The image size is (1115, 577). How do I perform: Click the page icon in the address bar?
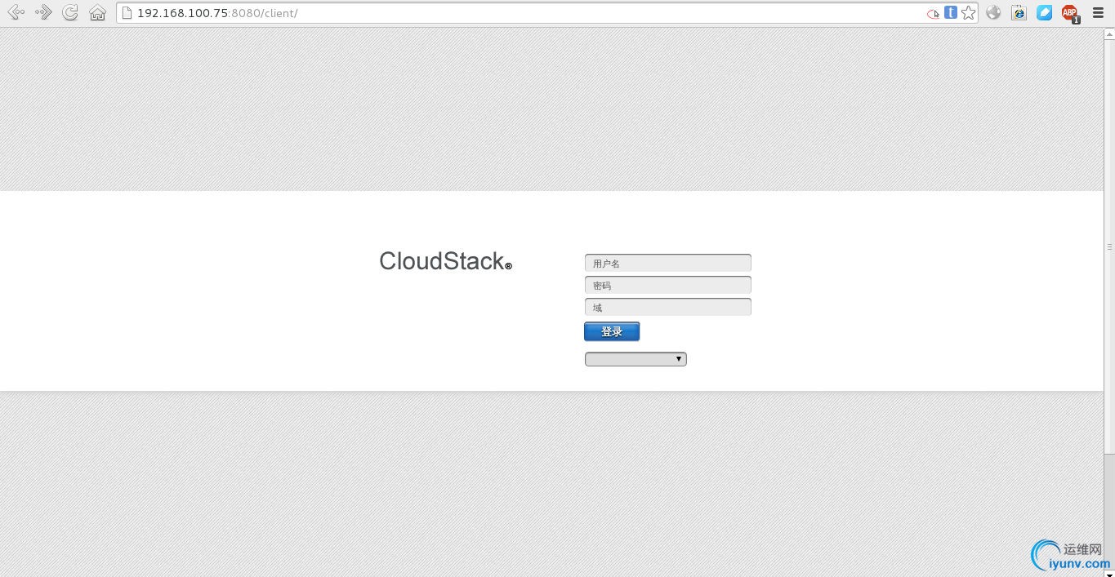pos(127,13)
